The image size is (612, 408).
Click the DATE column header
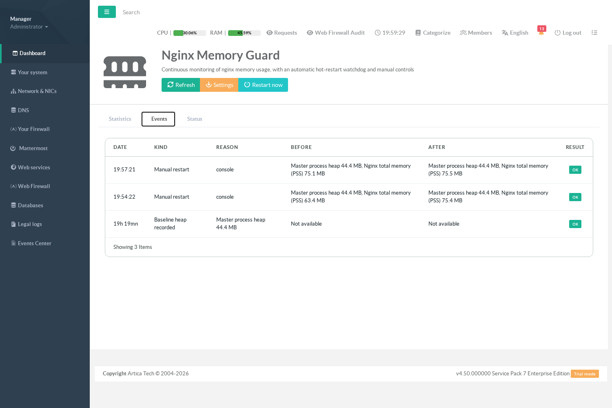(120, 147)
